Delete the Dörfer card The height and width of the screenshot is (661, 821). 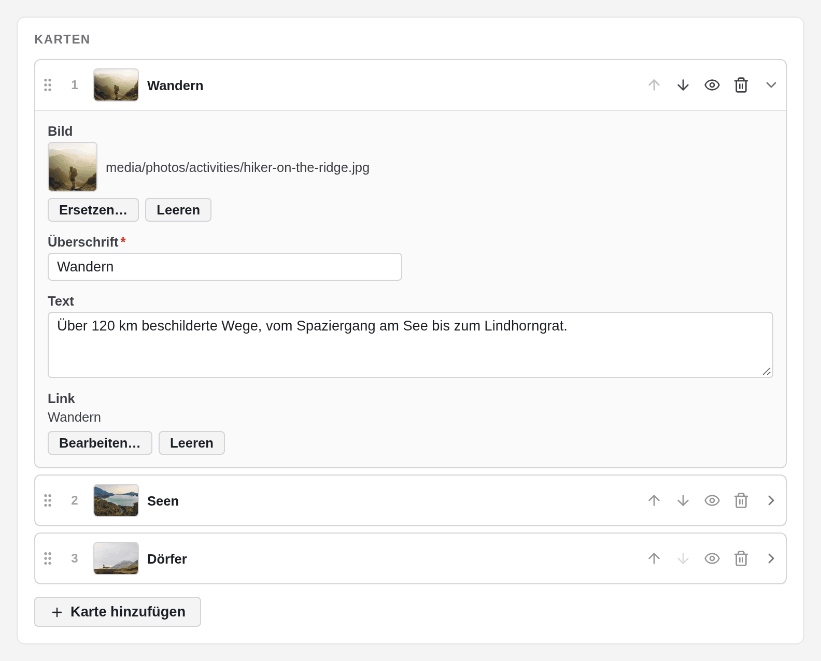(x=741, y=558)
